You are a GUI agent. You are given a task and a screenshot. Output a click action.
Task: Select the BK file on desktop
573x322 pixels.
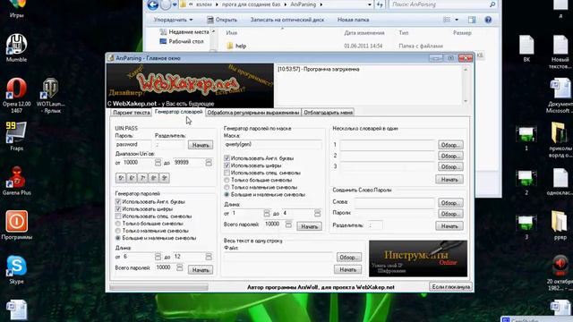point(526,48)
